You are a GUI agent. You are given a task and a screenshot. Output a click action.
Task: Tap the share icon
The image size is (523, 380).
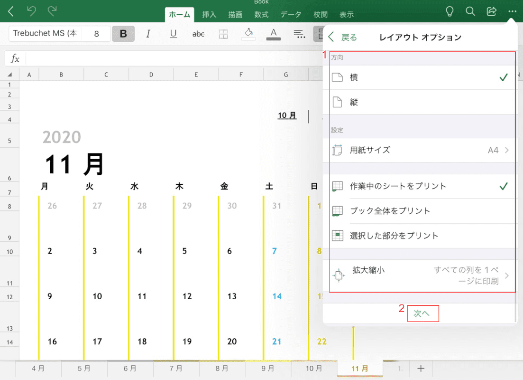click(x=491, y=11)
